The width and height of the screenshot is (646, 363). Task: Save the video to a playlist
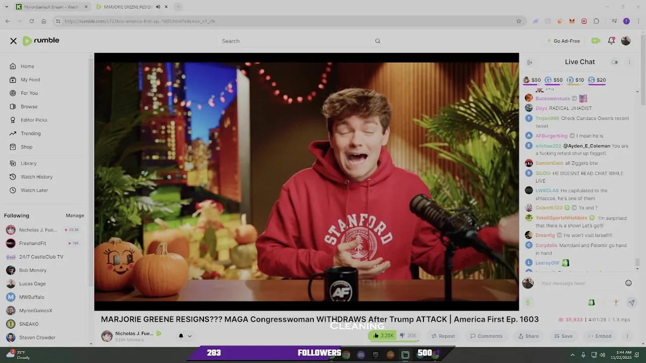563,336
